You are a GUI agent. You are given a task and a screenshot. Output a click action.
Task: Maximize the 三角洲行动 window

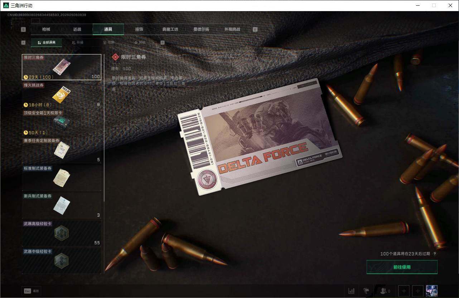434,5
